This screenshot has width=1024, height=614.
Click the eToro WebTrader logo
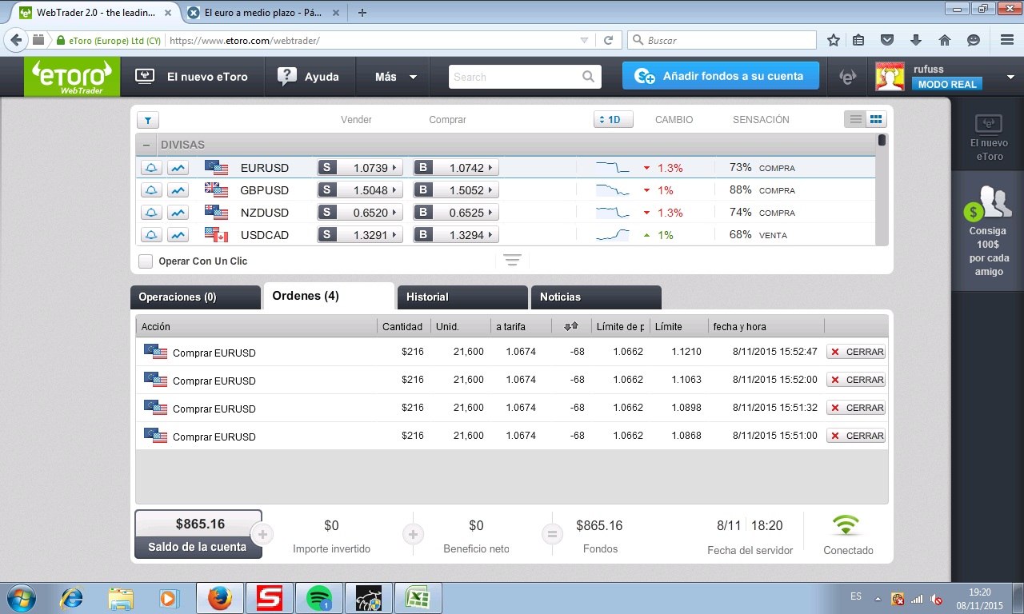click(72, 78)
